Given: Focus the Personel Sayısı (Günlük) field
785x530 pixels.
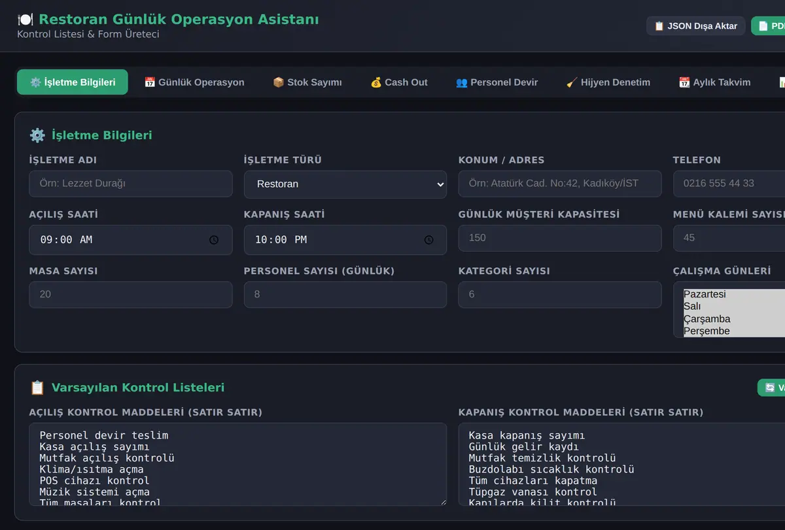Looking at the screenshot, I should click(x=345, y=294).
